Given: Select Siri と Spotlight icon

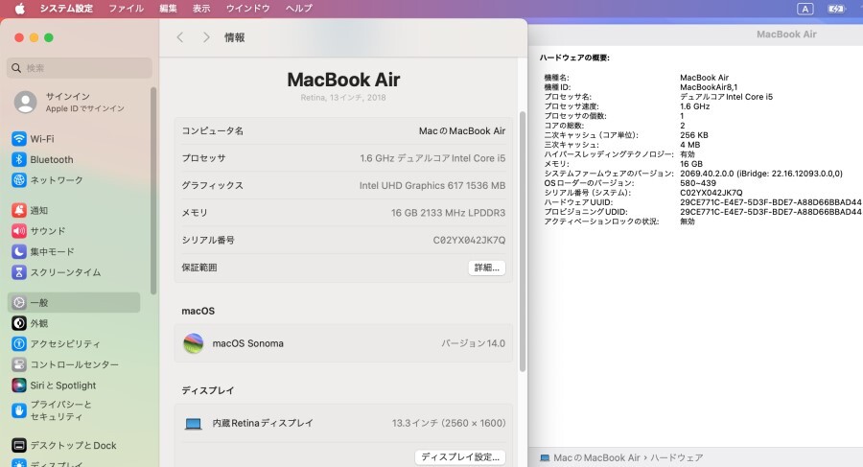Looking at the screenshot, I should 19,385.
